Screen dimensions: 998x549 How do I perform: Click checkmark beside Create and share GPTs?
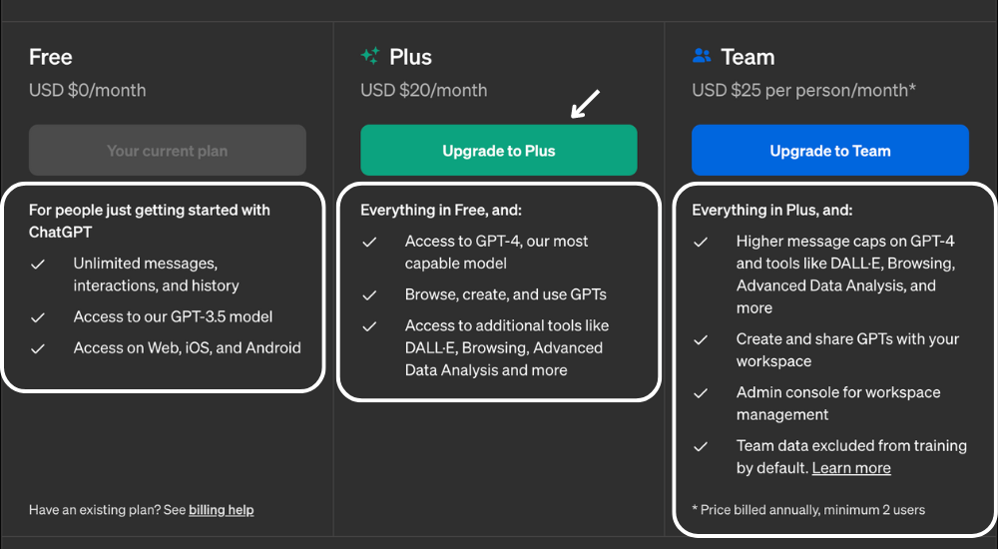[x=701, y=339]
